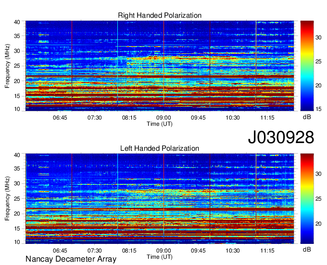Image resolution: width=327 pixels, height=265 pixels.
Task: Click the 25 MHz tick of Left Handed plot
Action: pyautogui.click(x=17, y=199)
